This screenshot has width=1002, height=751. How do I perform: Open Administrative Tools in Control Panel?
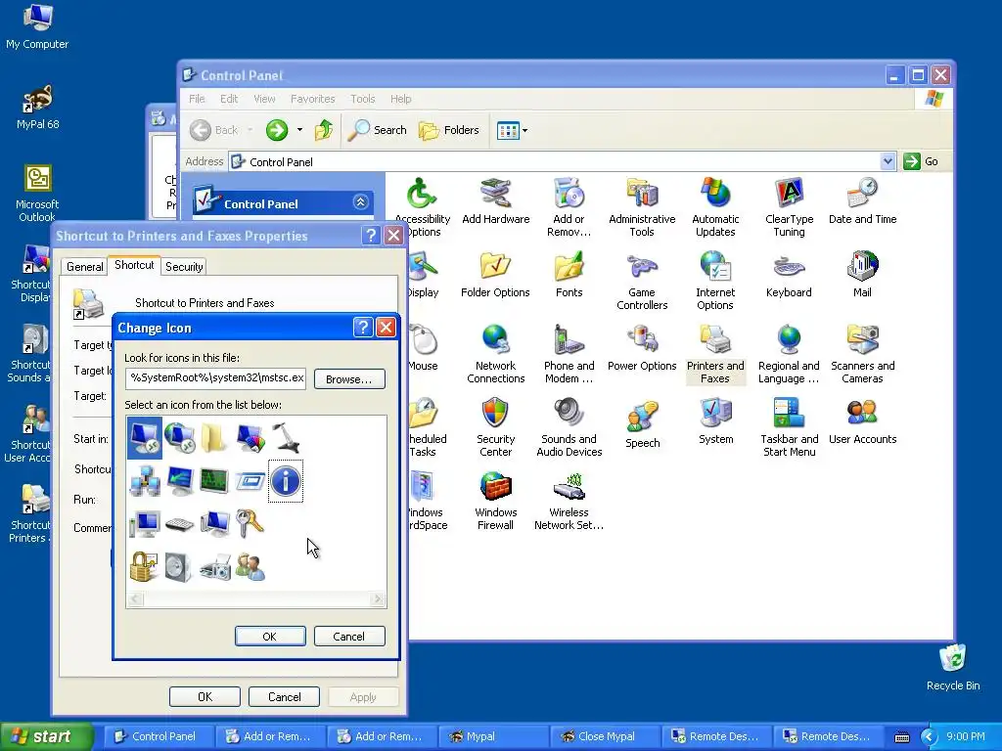click(642, 207)
